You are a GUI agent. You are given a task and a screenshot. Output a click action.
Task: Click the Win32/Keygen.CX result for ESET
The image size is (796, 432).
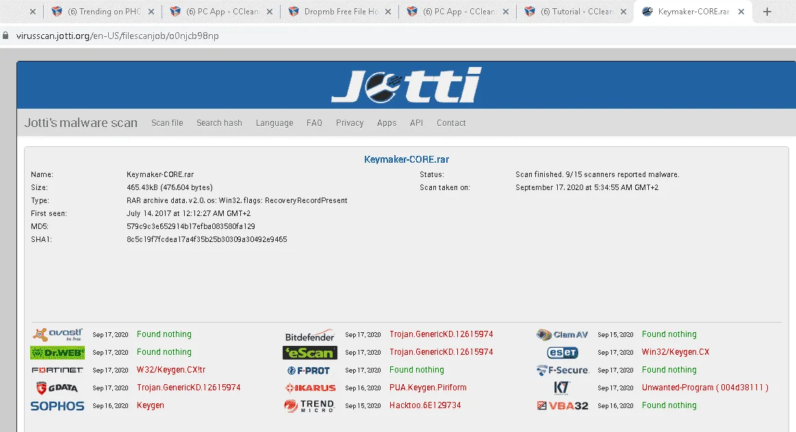(675, 352)
